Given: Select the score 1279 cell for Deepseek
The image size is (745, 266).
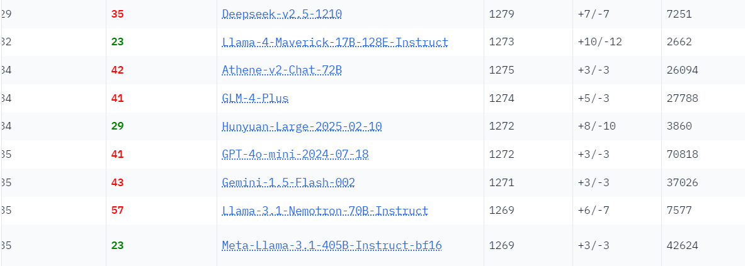Looking at the screenshot, I should click(x=502, y=14).
